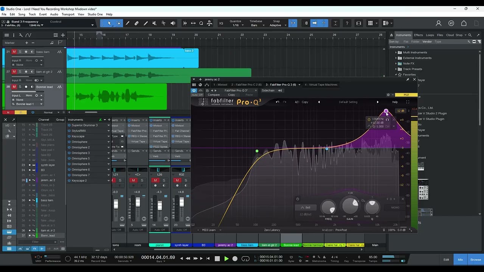This screenshot has height=272, width=484.
Task: Activate the Bend tool
Action: [x=163, y=23]
